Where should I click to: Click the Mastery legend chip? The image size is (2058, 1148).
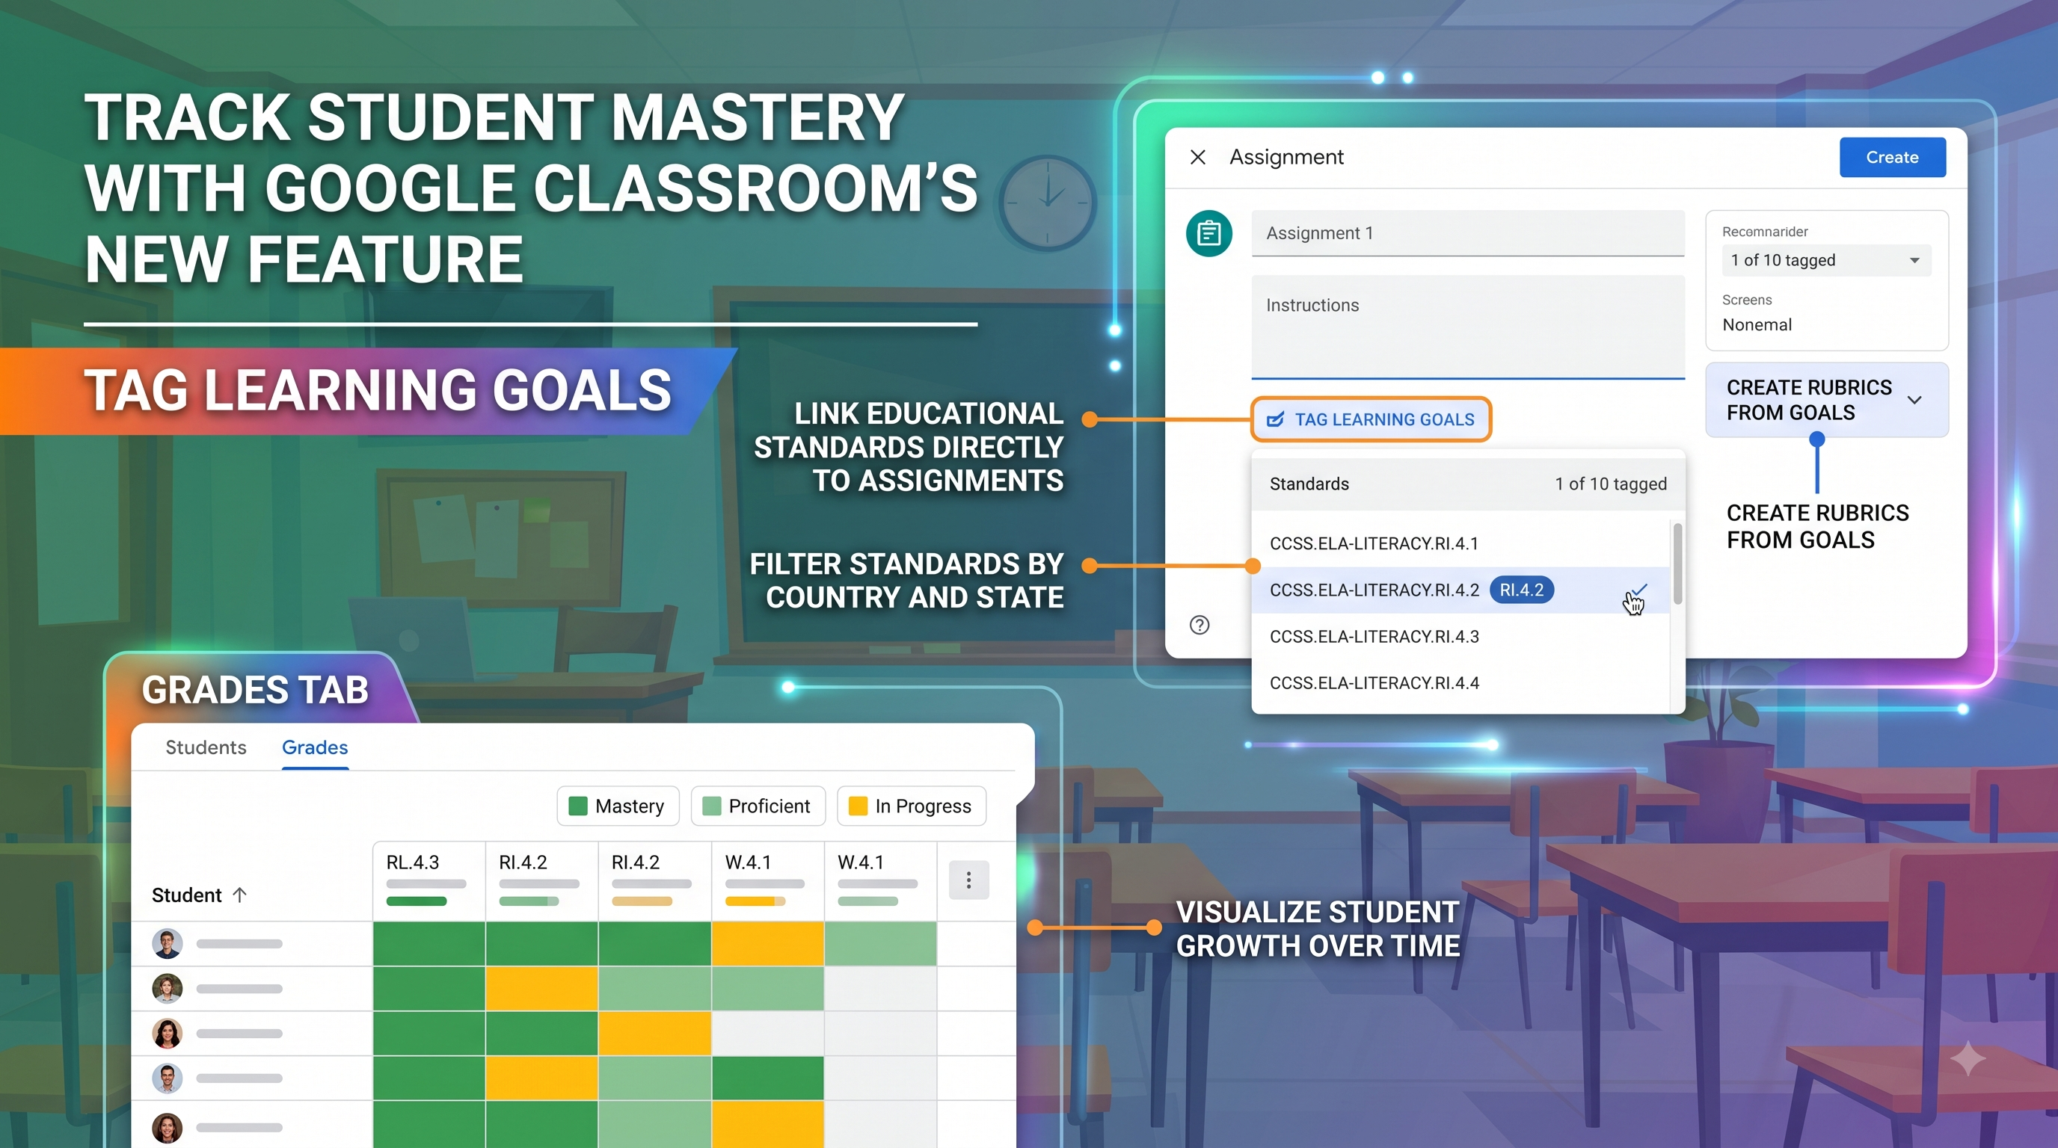click(x=618, y=806)
